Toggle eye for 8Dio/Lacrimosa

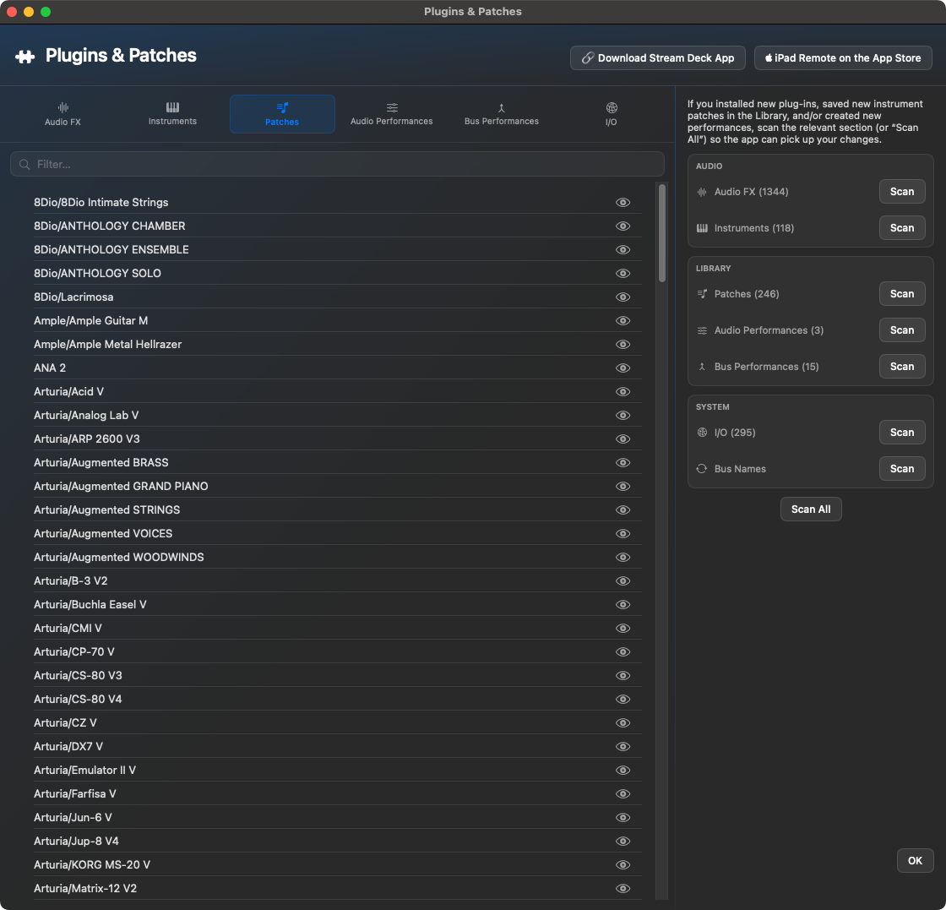point(623,297)
